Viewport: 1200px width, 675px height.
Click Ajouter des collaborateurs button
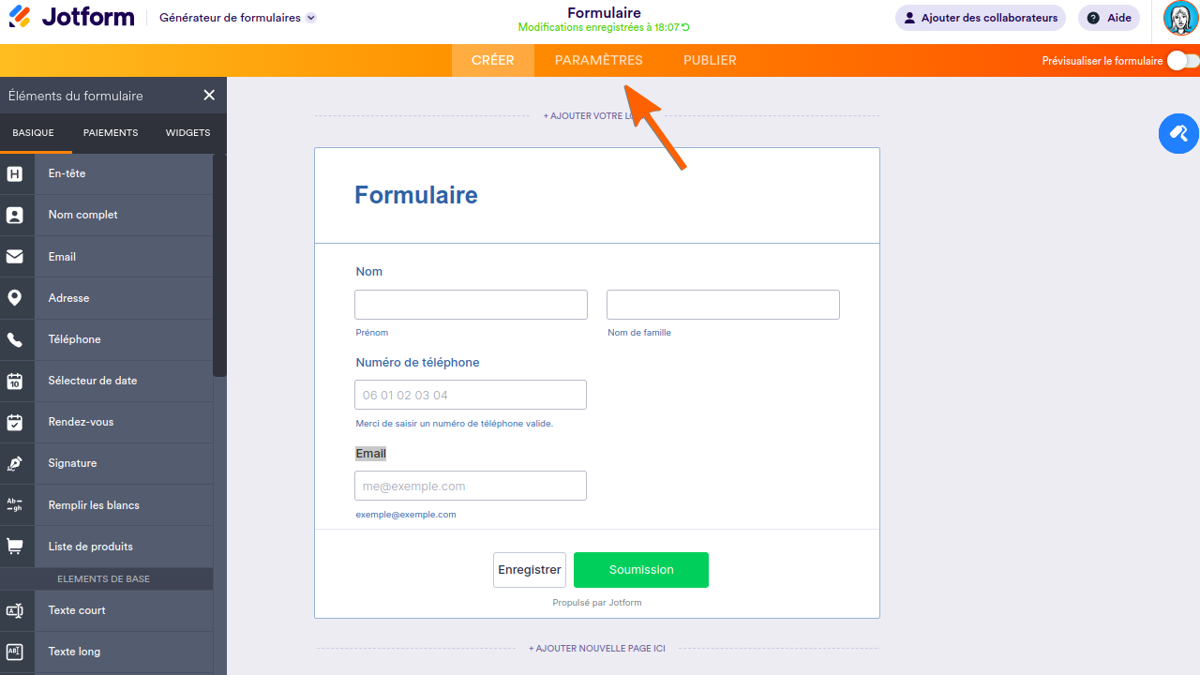[980, 18]
